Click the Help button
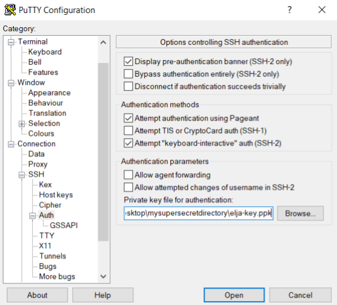337x305 pixels. pos(103,295)
